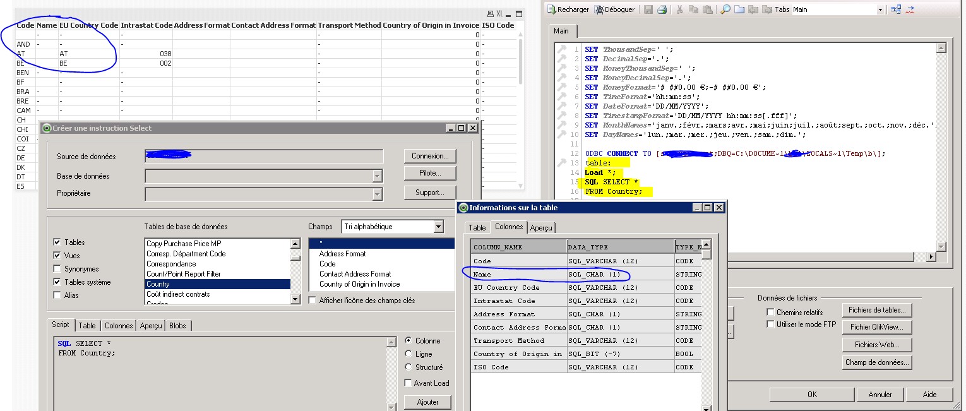Enable the Synonymes checkbox

(x=57, y=269)
